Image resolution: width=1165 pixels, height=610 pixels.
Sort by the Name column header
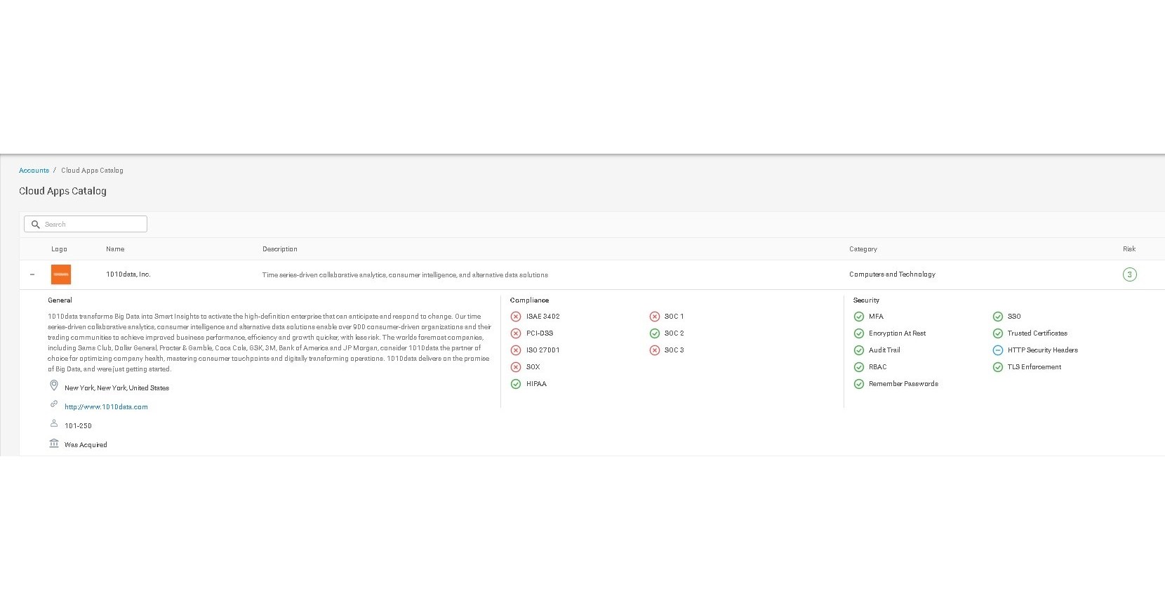(x=115, y=249)
